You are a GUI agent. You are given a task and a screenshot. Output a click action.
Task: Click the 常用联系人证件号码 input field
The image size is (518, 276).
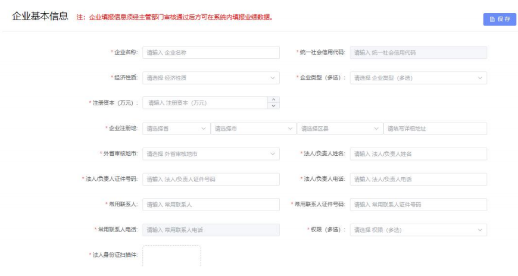click(x=418, y=205)
